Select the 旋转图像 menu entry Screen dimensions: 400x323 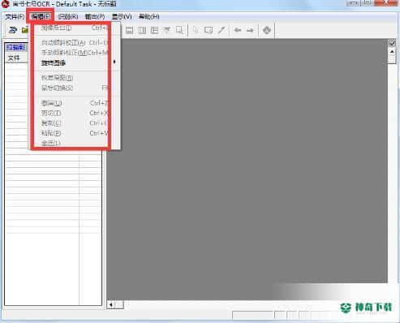coord(75,63)
